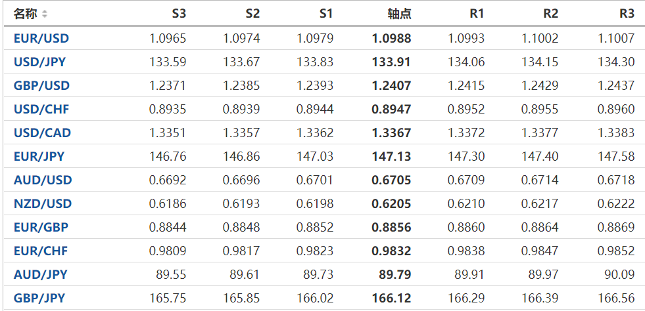Open the EUR/USD currency pair link
Viewport: 645px width, 311px height.
pos(41,38)
